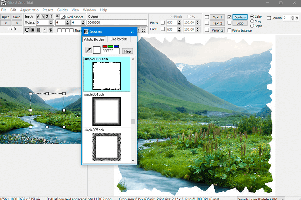The image size is (301, 200).
Task: Click the Fix W pixel spinner
Action: pos(179,22)
